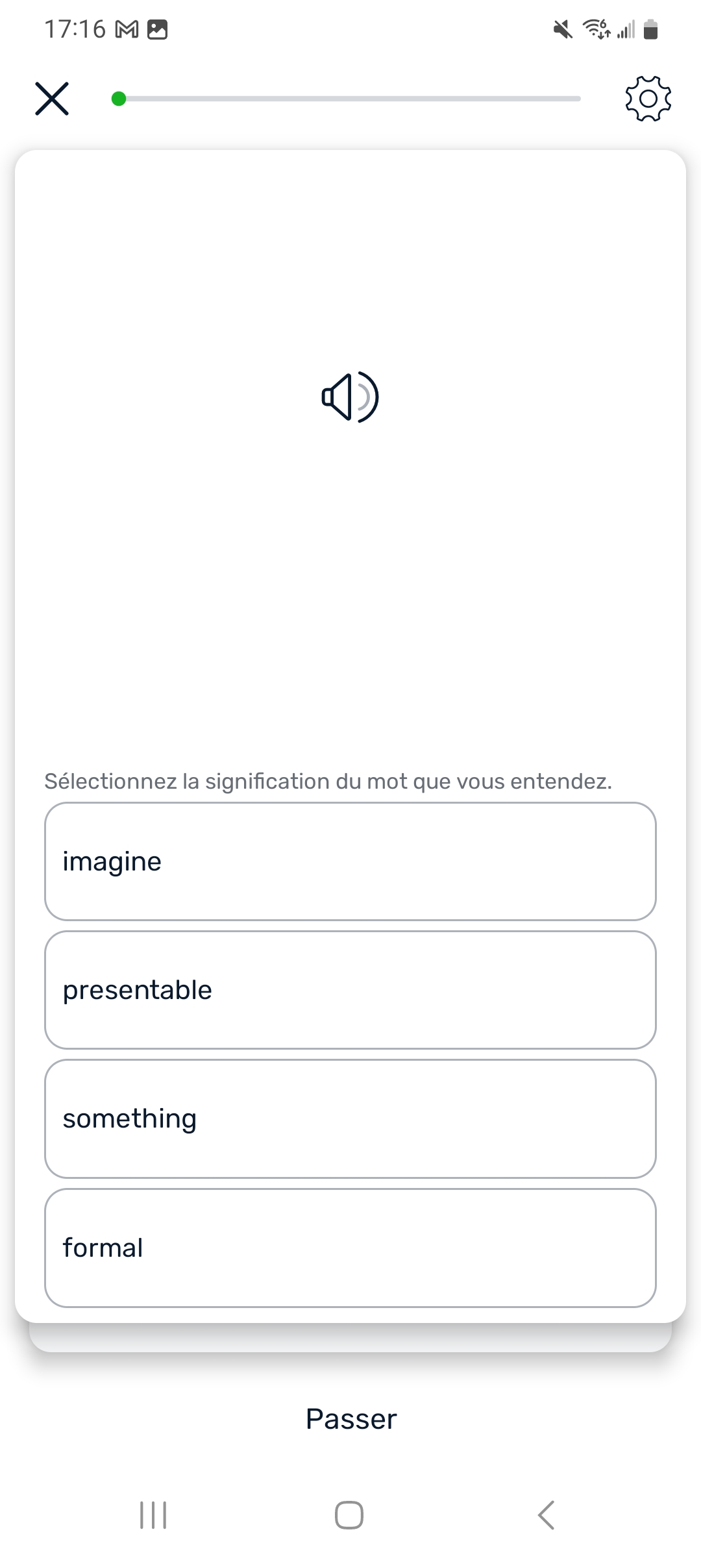Image resolution: width=701 pixels, height=1558 pixels.
Task: Tap the image notification icon in status bar
Action: pyautogui.click(x=158, y=30)
